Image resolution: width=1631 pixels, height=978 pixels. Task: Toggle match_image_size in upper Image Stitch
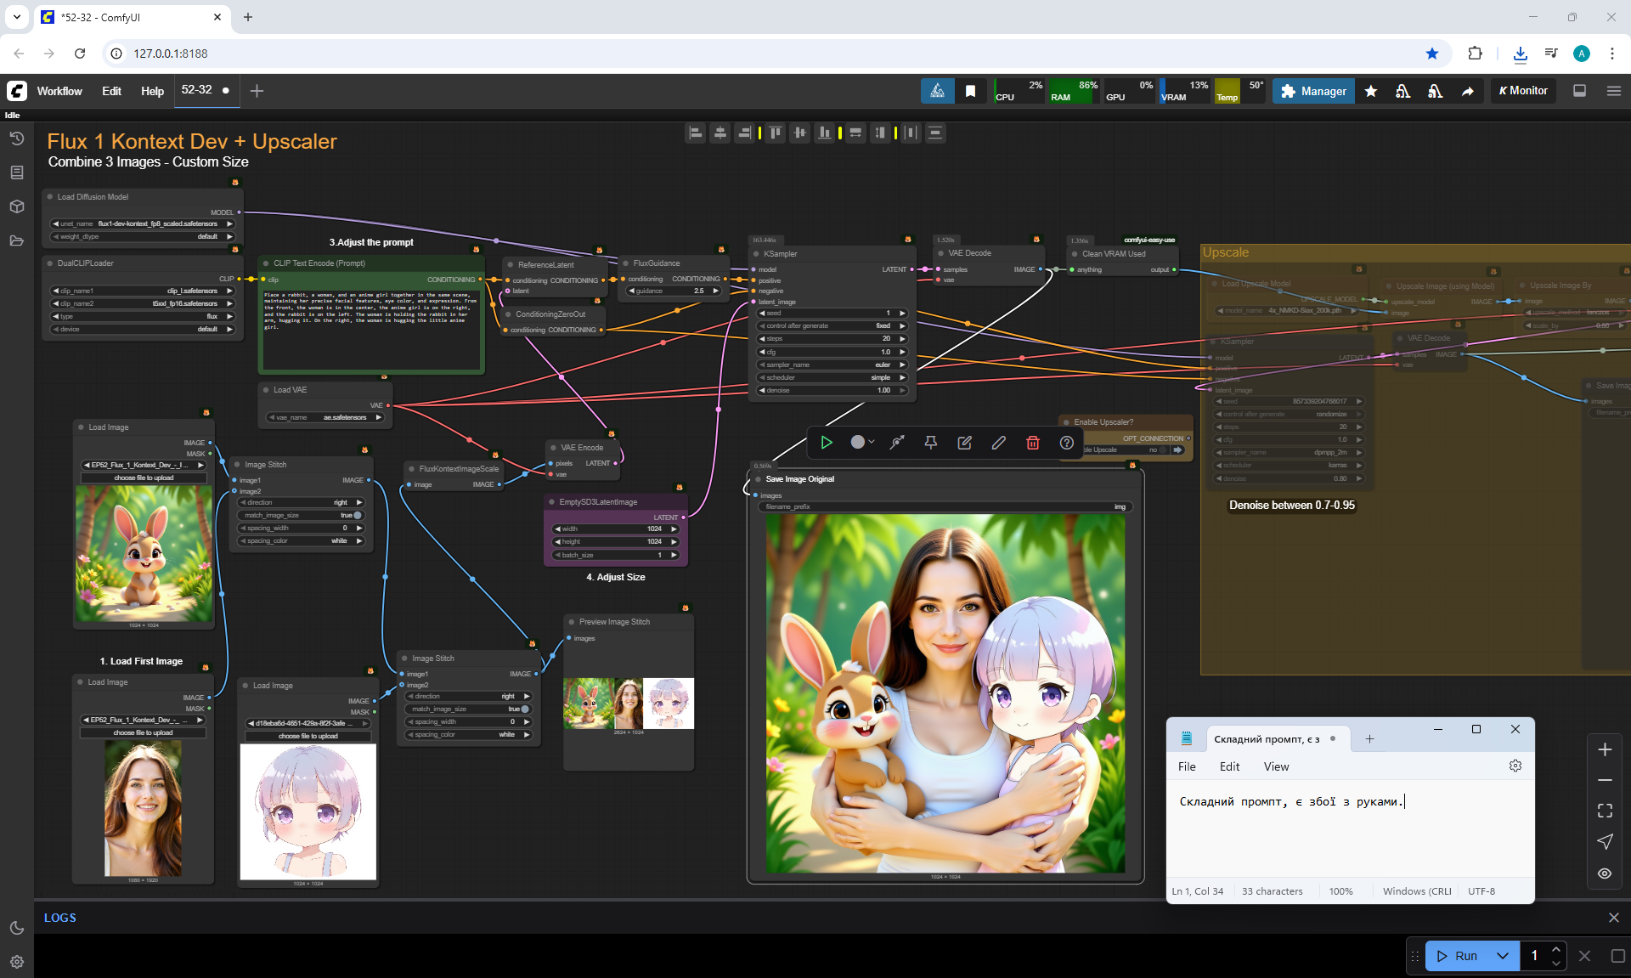(x=357, y=515)
